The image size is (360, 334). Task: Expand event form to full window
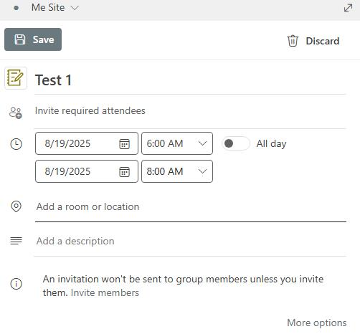pyautogui.click(x=348, y=8)
